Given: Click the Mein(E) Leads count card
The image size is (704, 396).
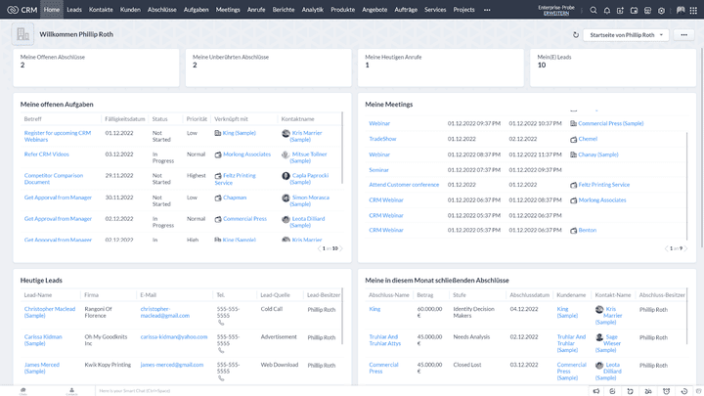Looking at the screenshot, I should click(613, 67).
